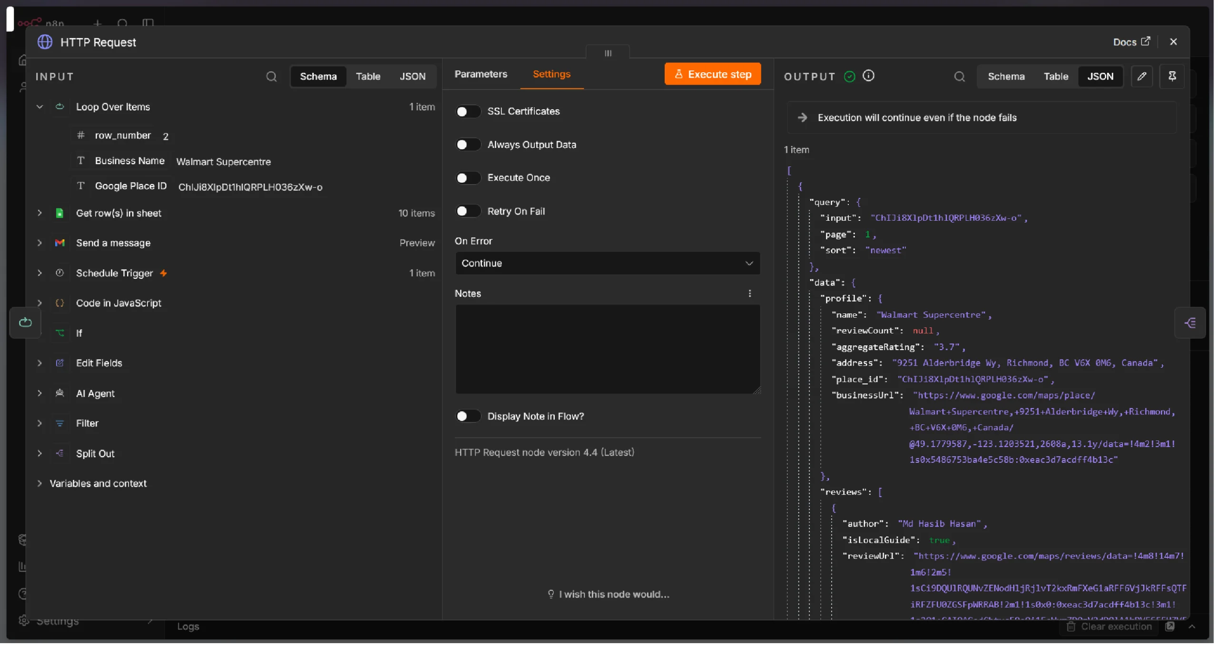The image size is (1218, 645).
Task: Click the AI Agent robot icon
Action: click(59, 393)
